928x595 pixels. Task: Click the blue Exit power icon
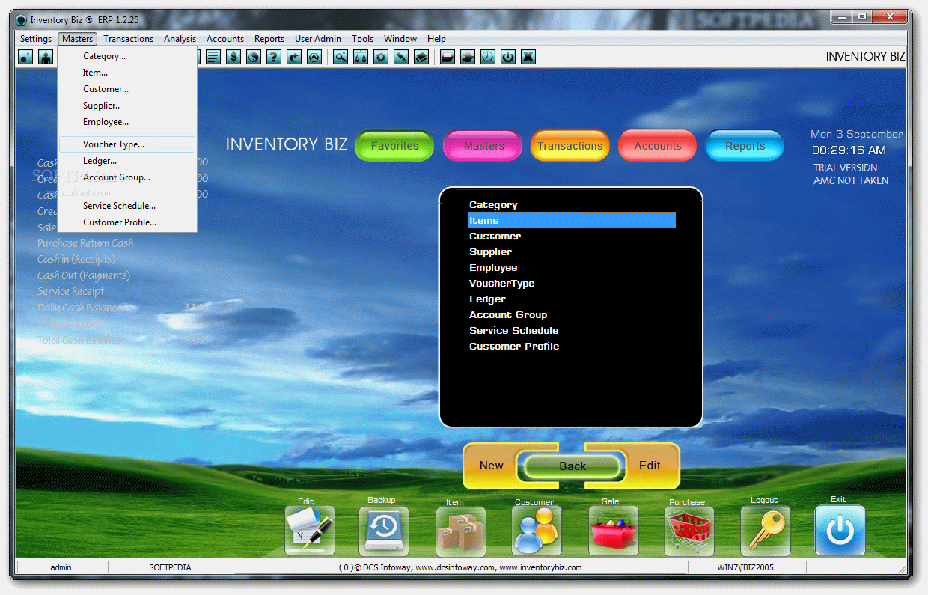840,531
